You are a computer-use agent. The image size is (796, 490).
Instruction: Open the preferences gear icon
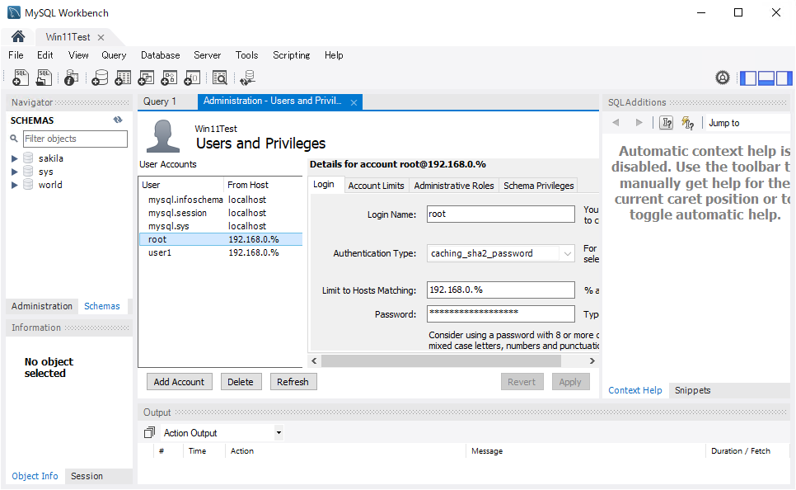point(723,78)
